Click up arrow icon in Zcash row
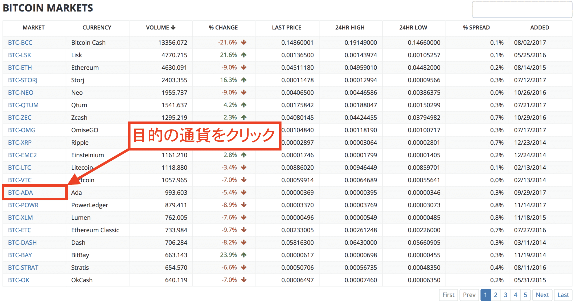The image size is (574, 302). (x=244, y=117)
